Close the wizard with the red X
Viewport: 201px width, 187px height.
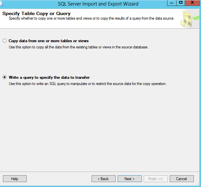[193, 3]
